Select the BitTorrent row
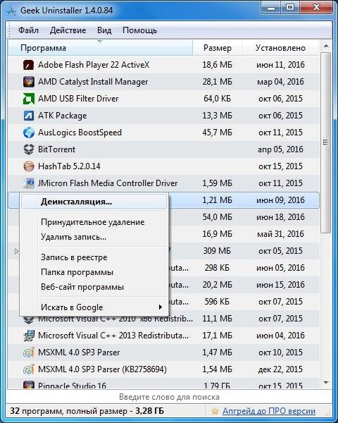Viewport: 338px width, 423px height. point(163,149)
